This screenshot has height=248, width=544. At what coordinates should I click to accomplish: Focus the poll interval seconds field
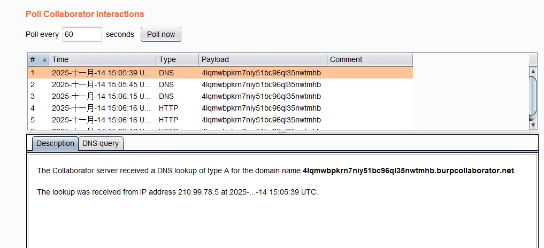[82, 34]
